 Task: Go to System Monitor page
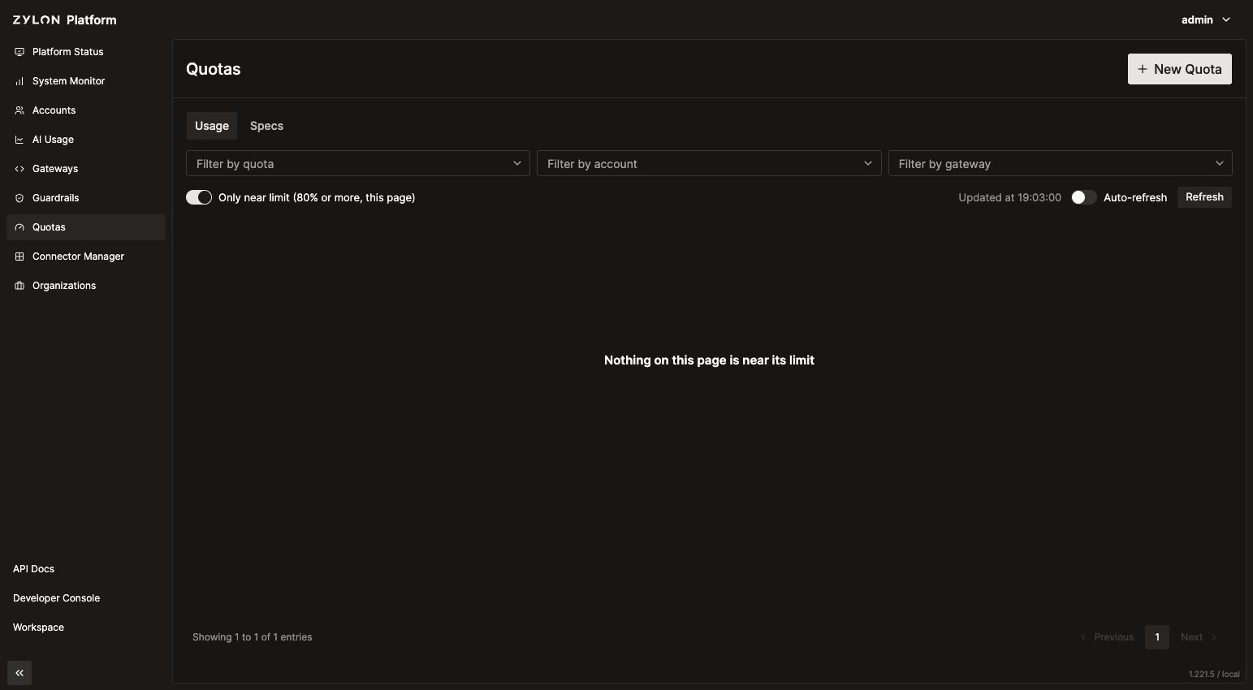[x=86, y=81]
